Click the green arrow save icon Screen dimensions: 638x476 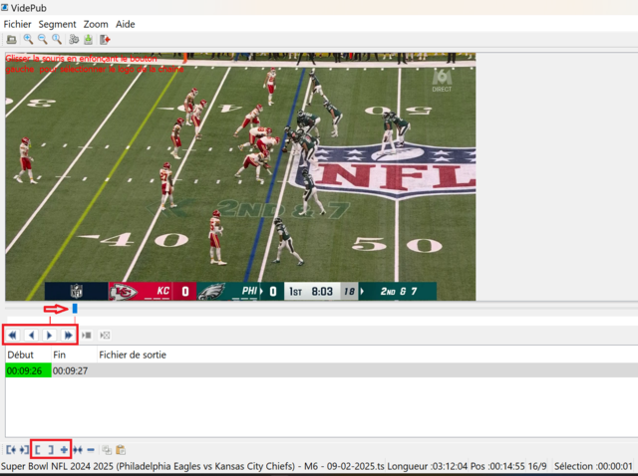(89, 40)
